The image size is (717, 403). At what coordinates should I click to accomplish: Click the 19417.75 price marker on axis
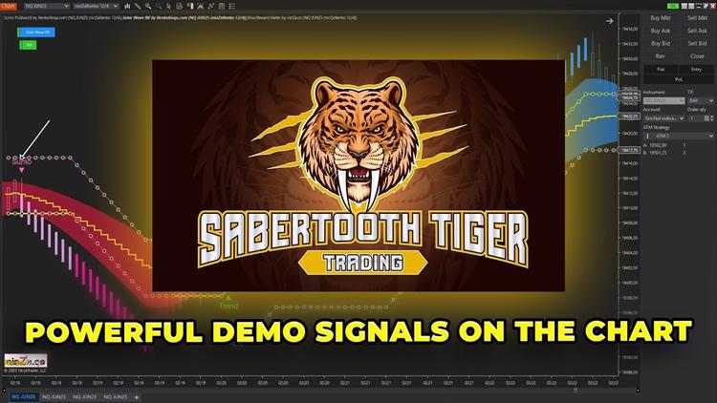pos(630,150)
